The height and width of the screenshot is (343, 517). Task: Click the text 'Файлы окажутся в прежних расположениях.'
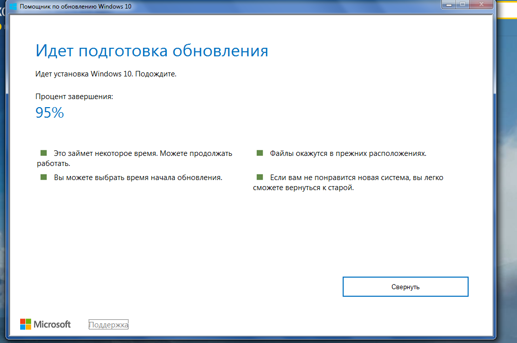point(348,153)
